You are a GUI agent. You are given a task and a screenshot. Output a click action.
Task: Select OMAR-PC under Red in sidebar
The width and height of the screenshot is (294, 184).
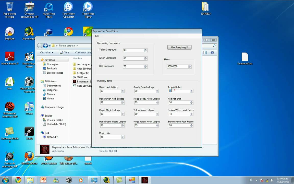pos(52,137)
